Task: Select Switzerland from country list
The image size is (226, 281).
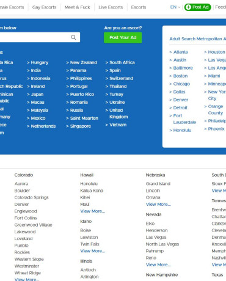Action: click(x=121, y=78)
